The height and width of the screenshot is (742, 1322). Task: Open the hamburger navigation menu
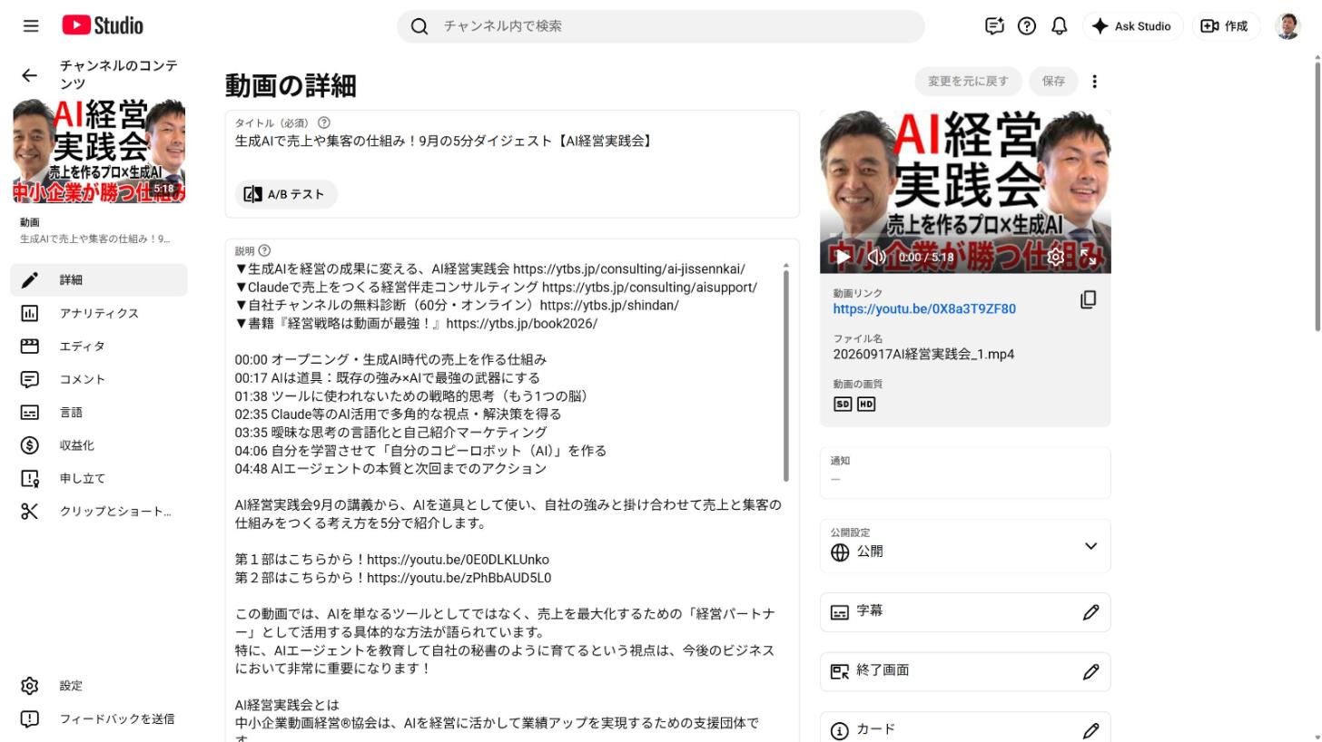coord(31,26)
